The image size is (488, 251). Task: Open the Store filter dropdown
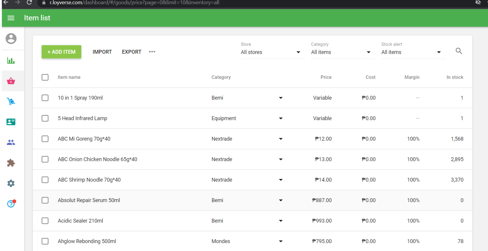[271, 52]
